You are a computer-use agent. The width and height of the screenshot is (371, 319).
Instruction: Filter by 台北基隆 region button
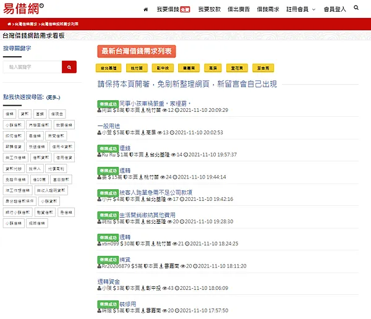[109, 68]
